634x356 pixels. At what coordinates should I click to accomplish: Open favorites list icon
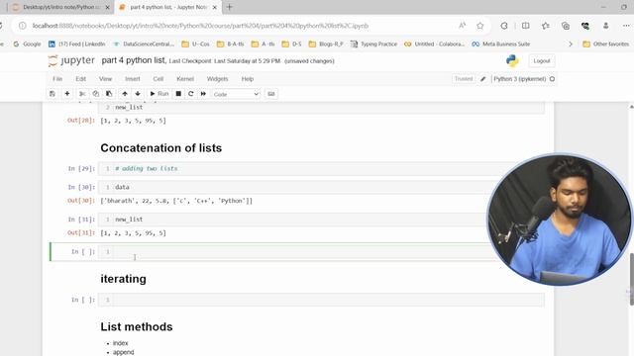pos(546,26)
